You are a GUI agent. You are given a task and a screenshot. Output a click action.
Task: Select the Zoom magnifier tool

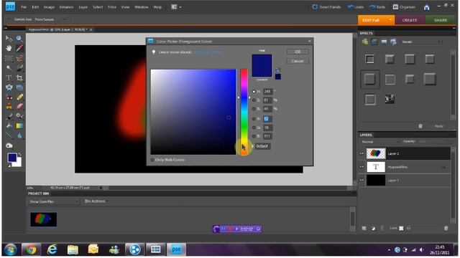coord(19,39)
